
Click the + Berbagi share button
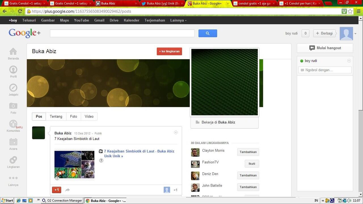324,33
